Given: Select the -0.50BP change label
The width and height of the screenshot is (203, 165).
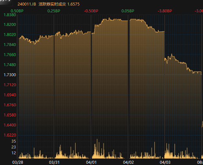Looking at the screenshot, I should (91, 11).
